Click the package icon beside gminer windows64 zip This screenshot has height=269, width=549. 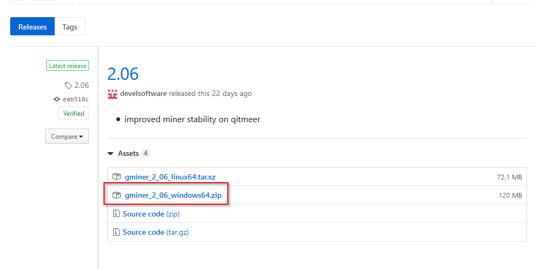pos(116,195)
